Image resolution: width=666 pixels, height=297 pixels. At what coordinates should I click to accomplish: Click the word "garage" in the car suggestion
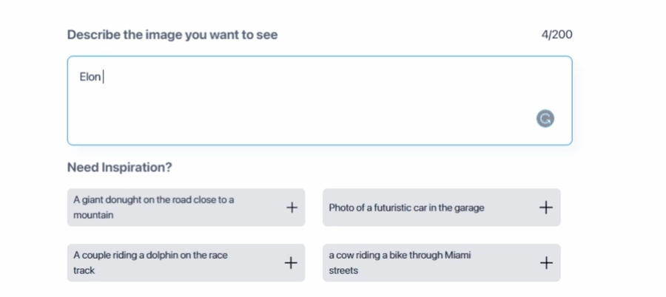pyautogui.click(x=468, y=208)
